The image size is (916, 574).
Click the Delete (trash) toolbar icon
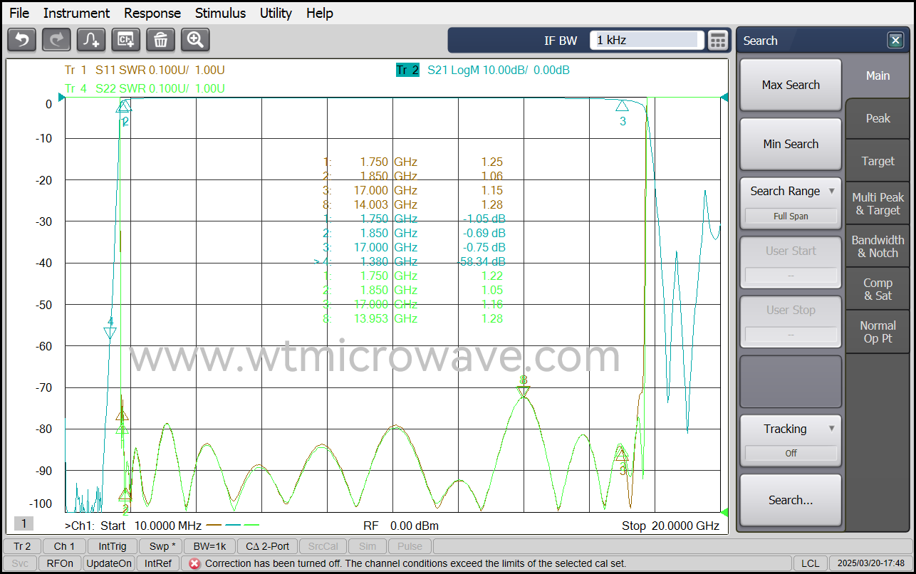(160, 40)
